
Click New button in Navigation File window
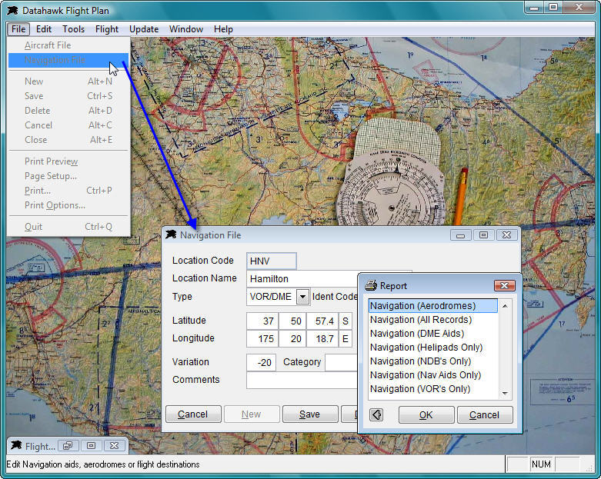pyautogui.click(x=252, y=414)
